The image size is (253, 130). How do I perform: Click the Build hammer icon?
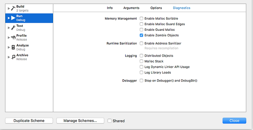13,8
